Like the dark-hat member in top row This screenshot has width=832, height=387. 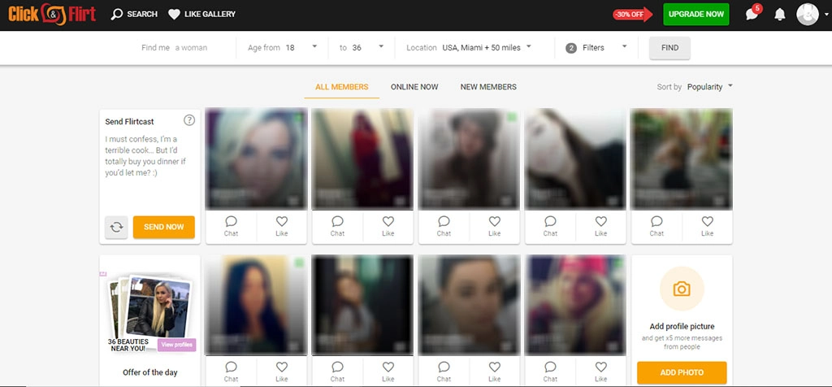[495, 226]
